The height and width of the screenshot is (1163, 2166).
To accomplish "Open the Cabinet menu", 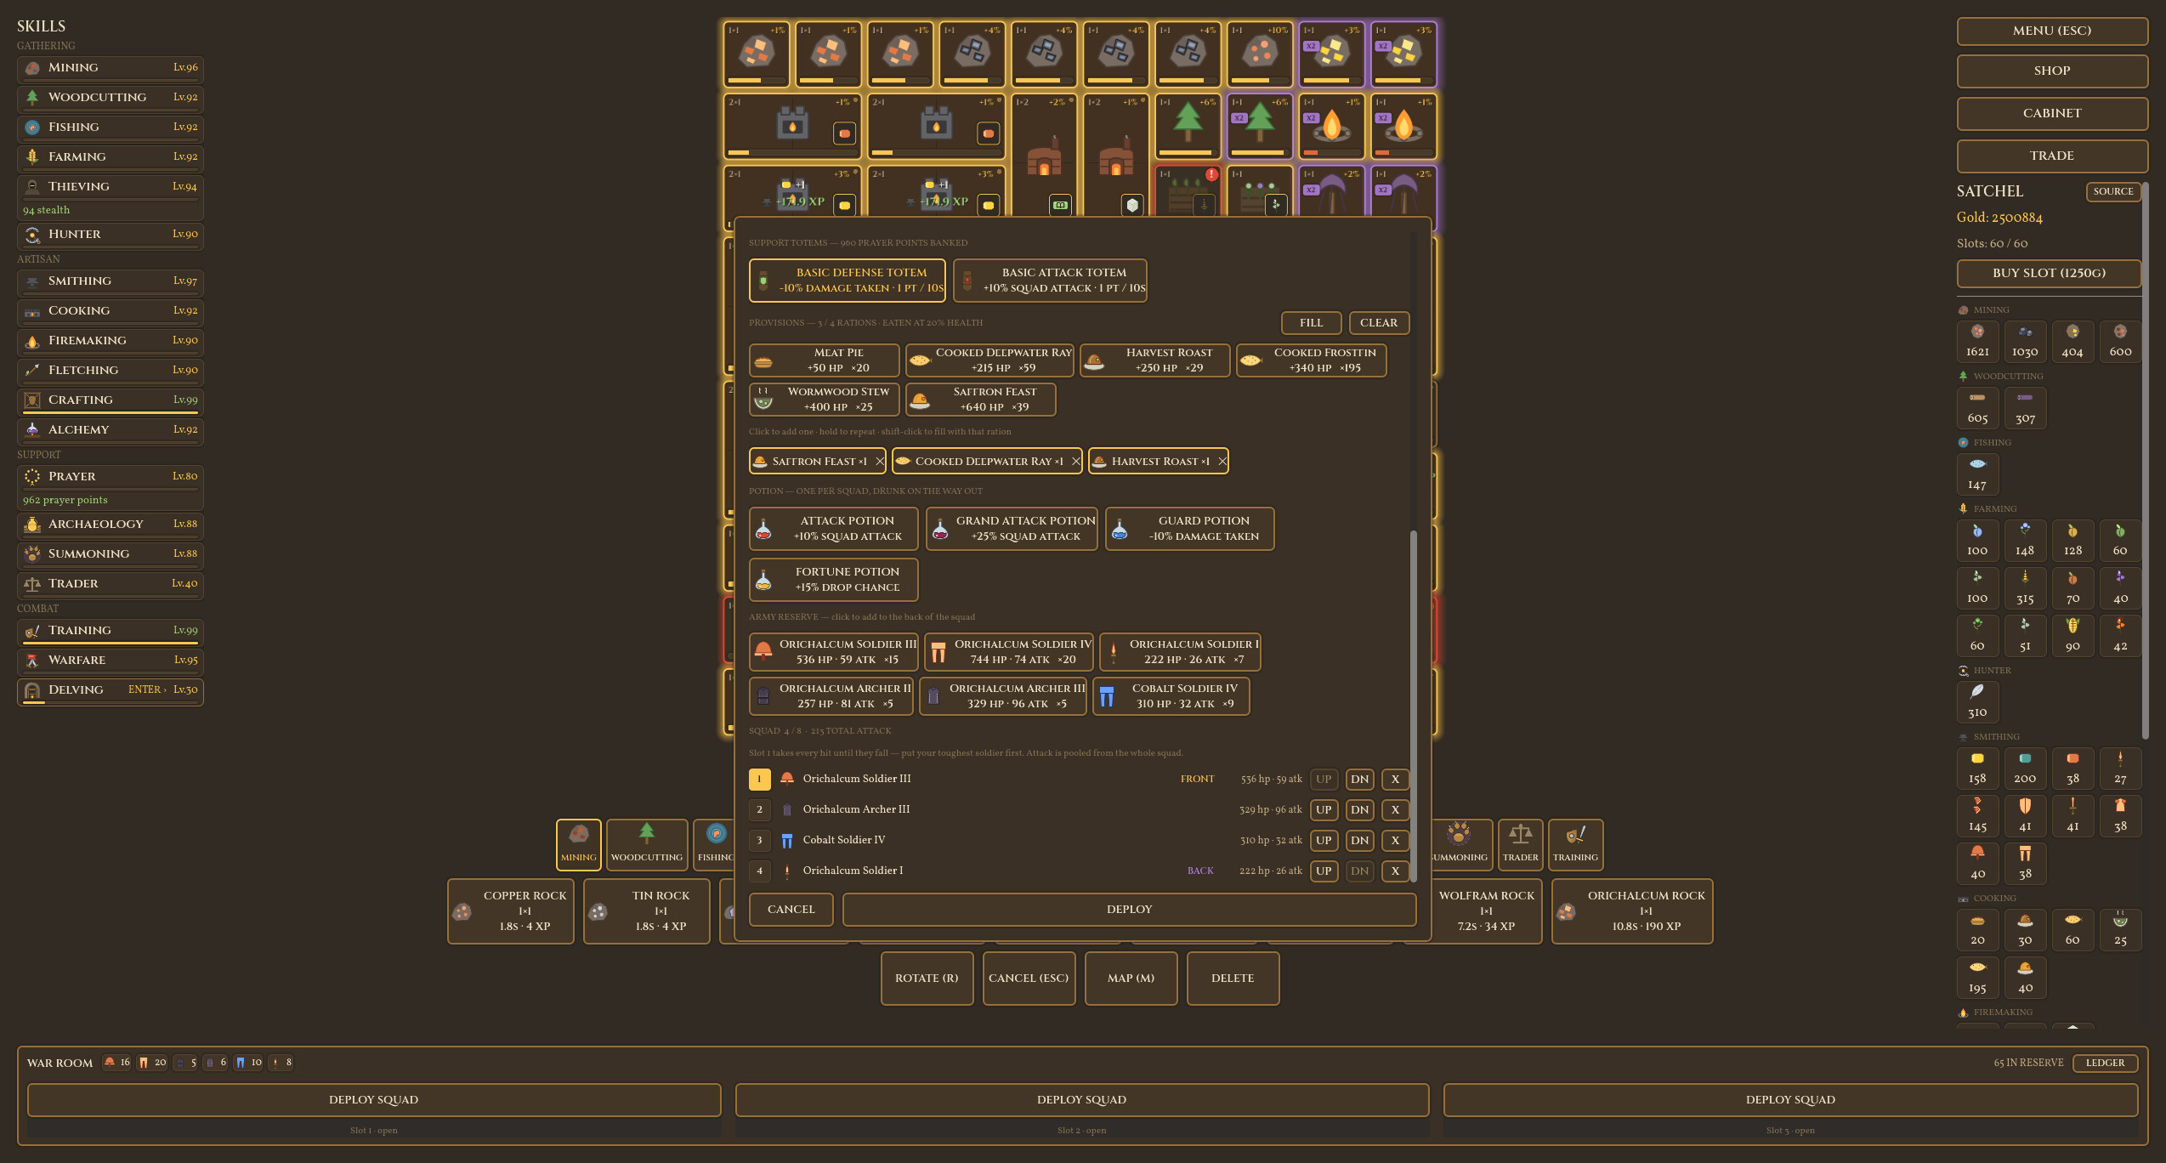I will (2051, 113).
